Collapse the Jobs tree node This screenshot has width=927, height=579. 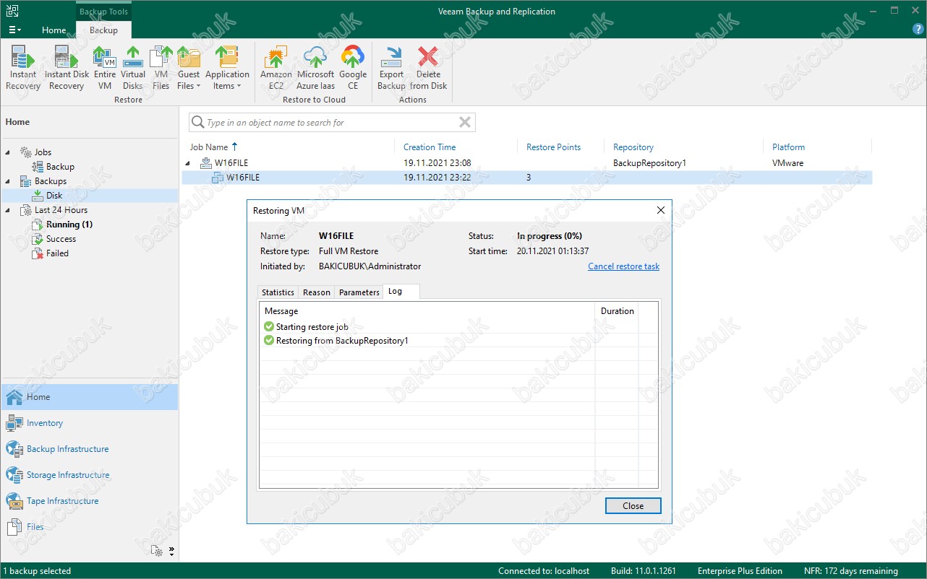[9, 153]
